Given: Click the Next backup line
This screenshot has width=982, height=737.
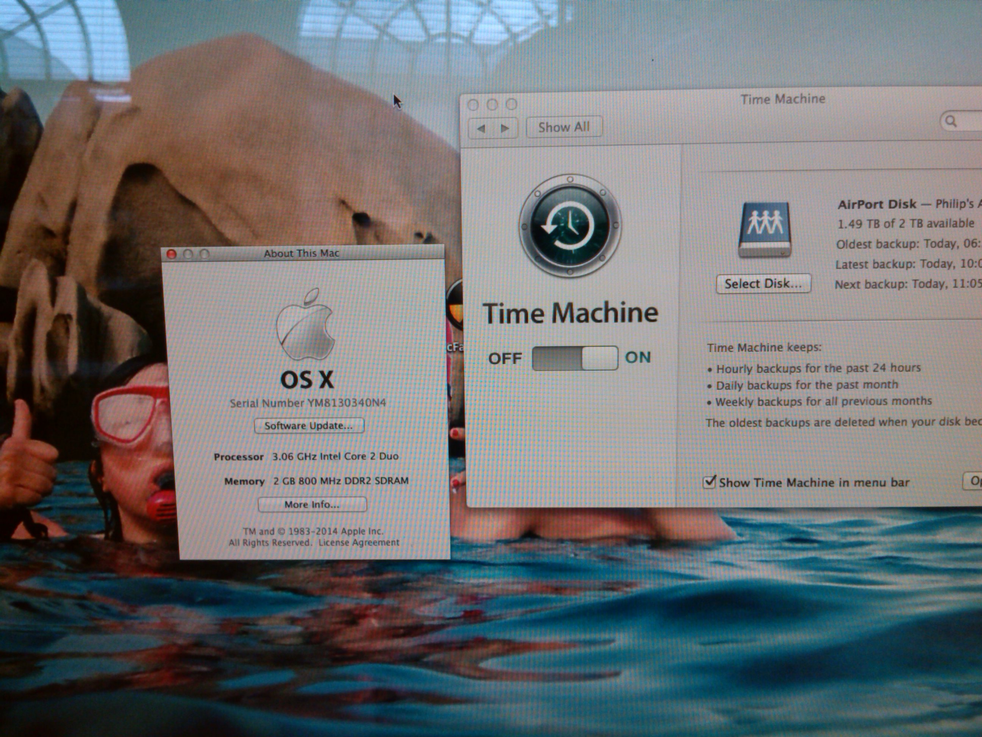Looking at the screenshot, I should click(x=908, y=284).
